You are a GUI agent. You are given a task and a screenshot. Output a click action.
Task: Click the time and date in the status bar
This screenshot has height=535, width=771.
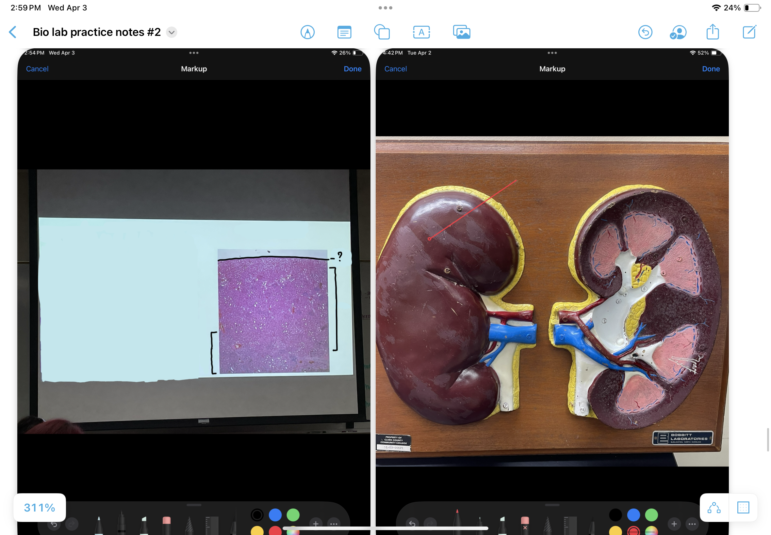point(49,8)
